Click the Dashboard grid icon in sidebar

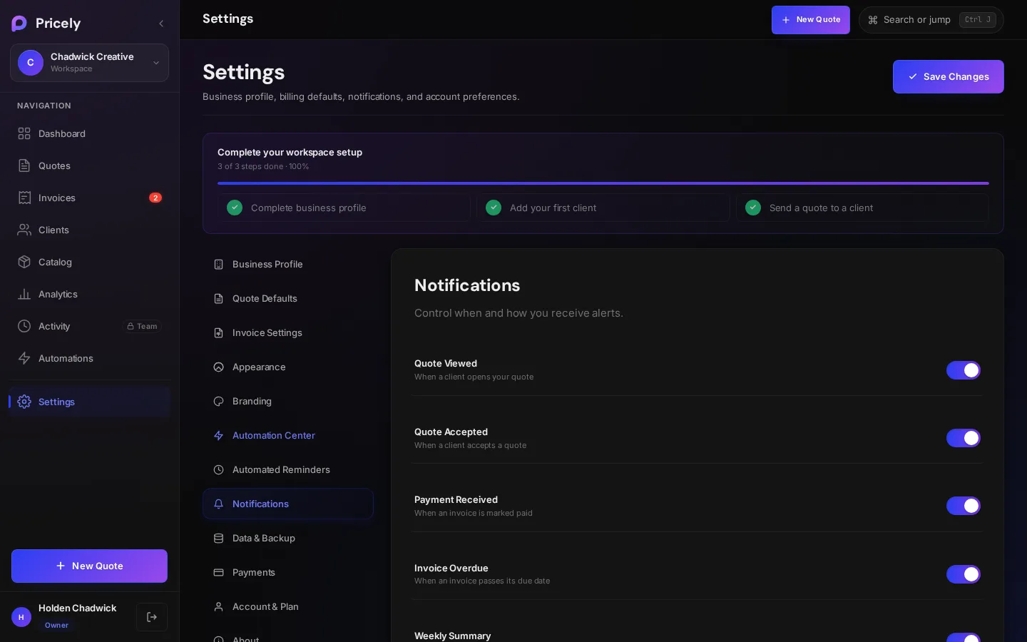click(x=24, y=133)
